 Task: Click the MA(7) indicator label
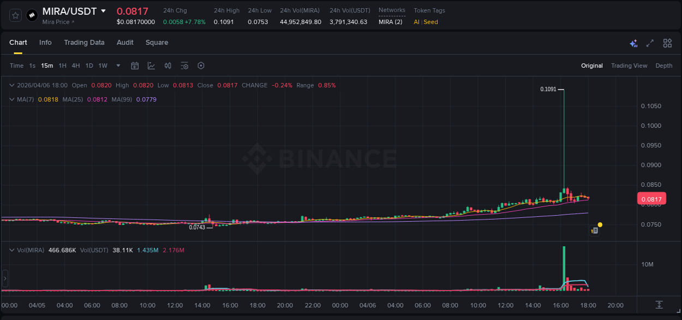point(25,99)
